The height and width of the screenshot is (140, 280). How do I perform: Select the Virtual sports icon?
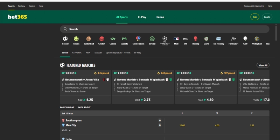[x=152, y=39]
